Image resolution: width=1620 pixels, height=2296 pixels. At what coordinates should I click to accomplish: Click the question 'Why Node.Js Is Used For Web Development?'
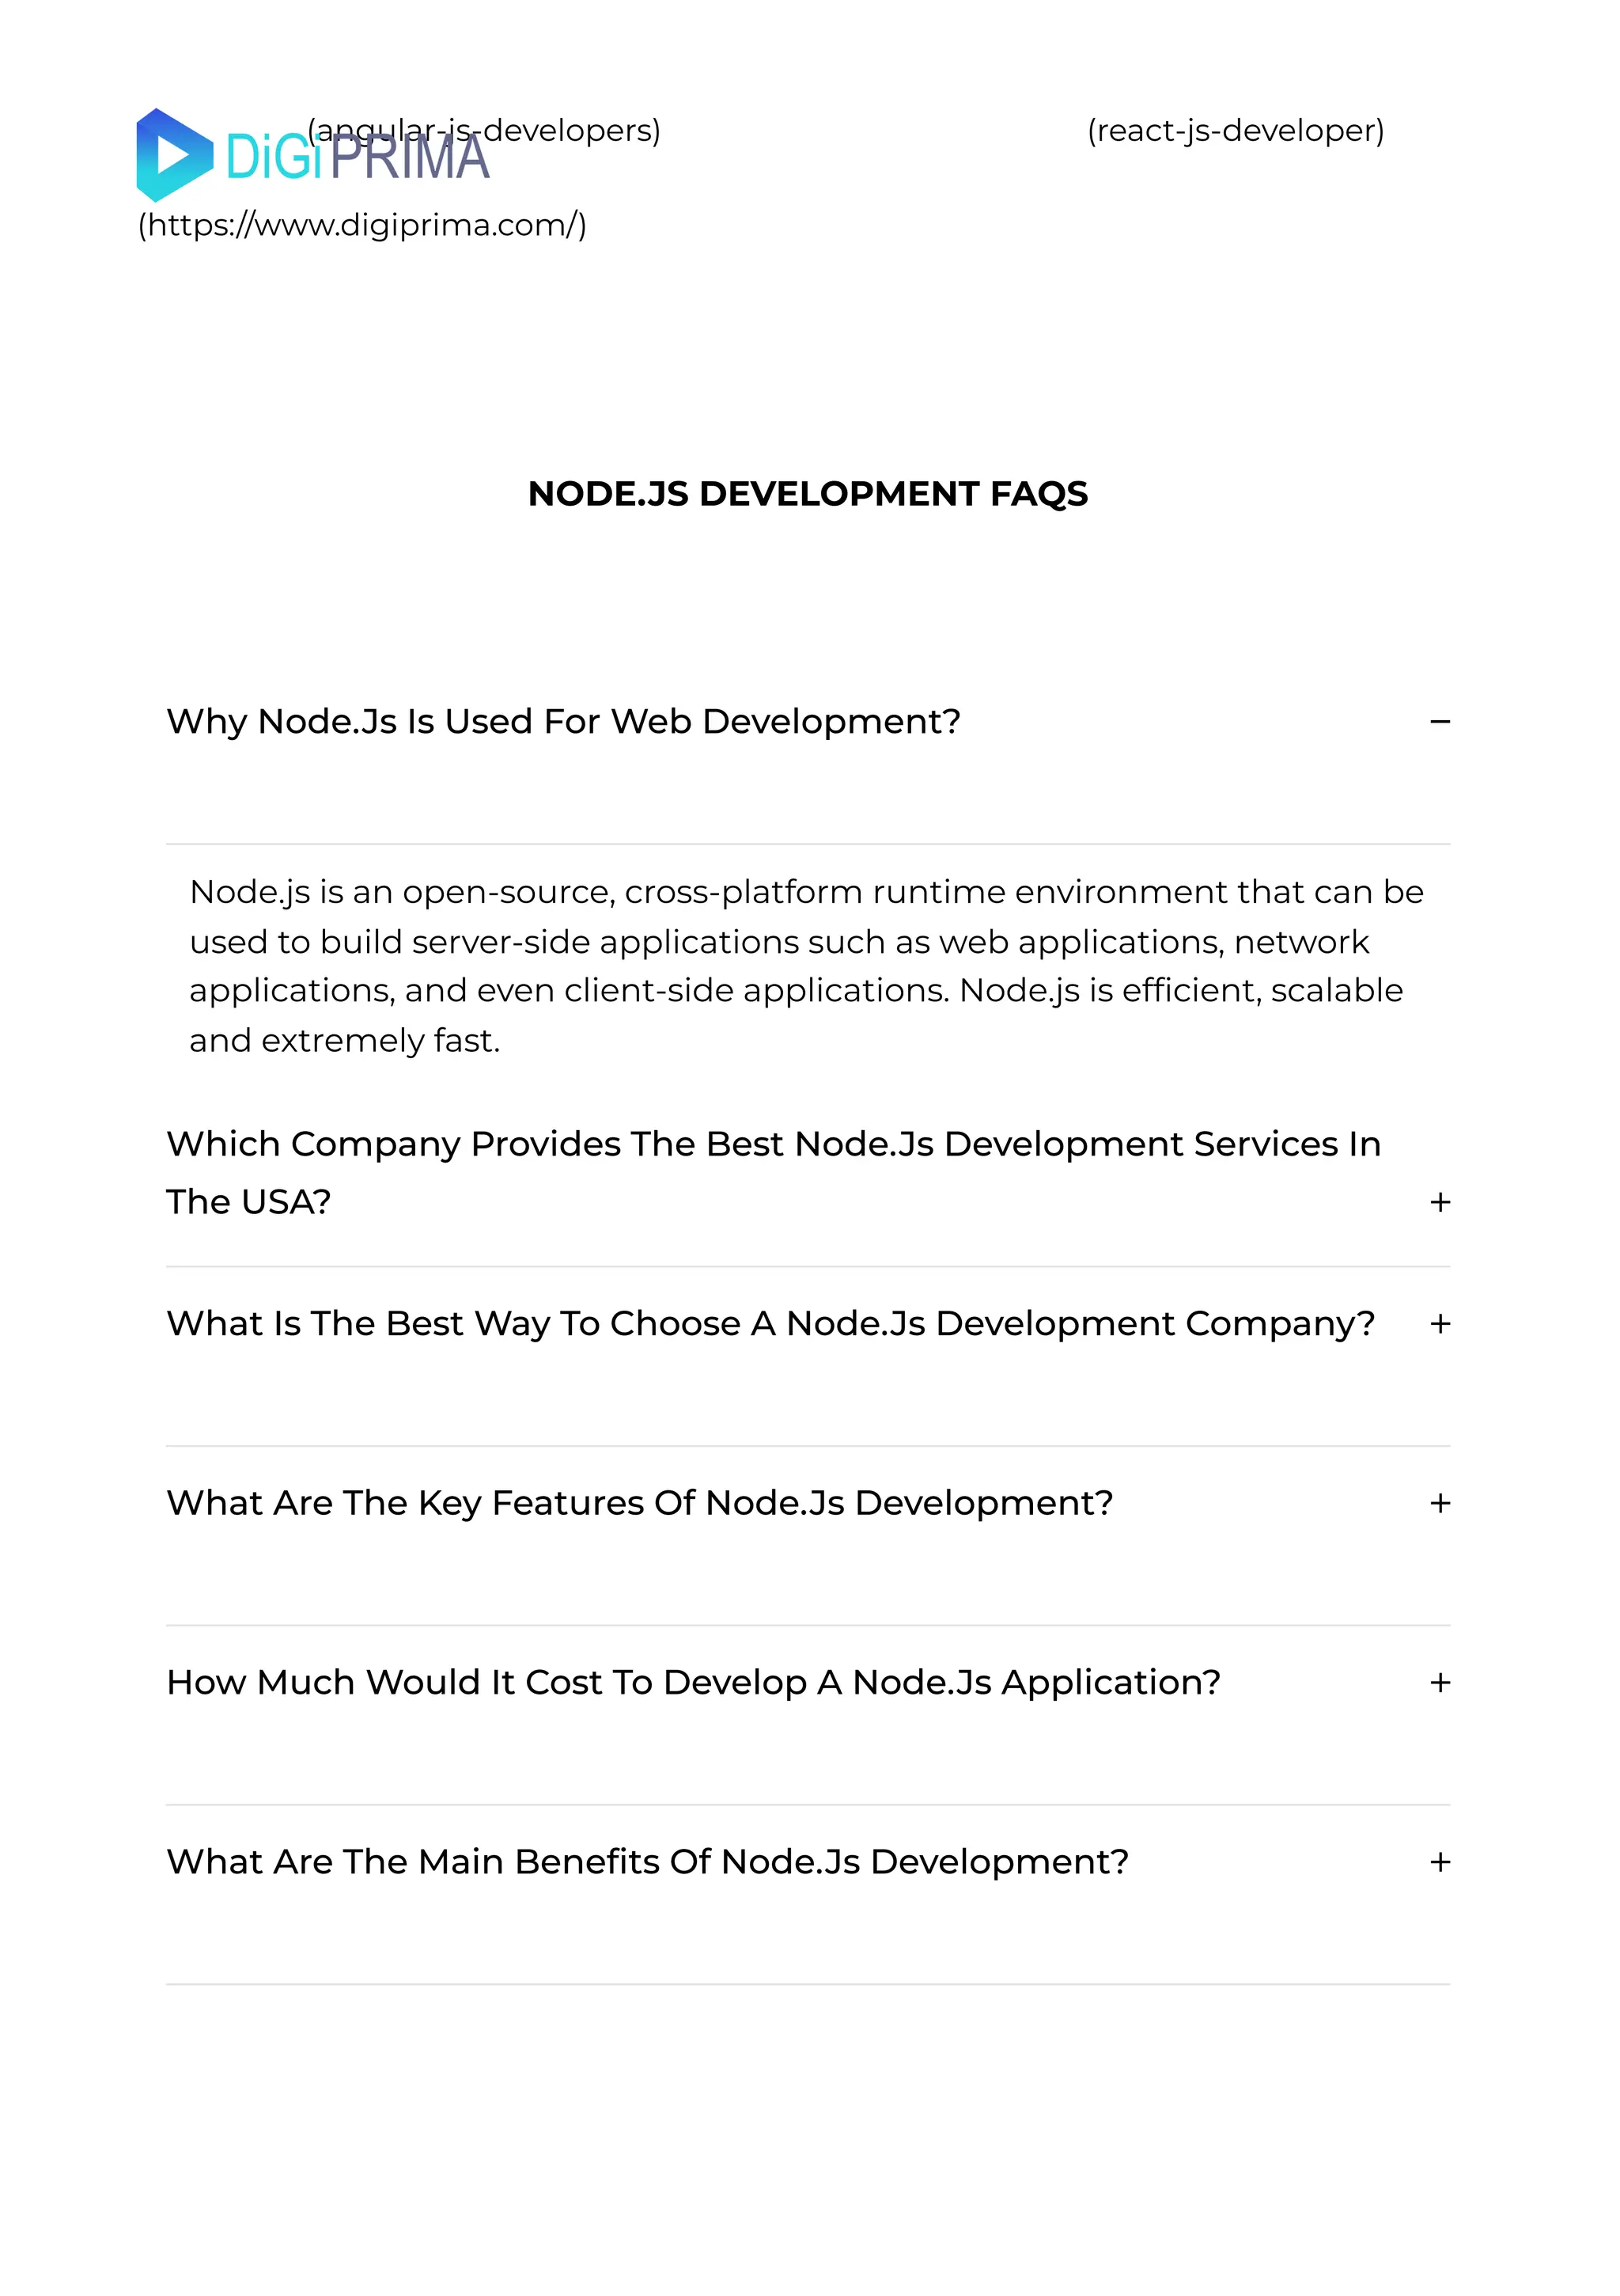(x=562, y=721)
